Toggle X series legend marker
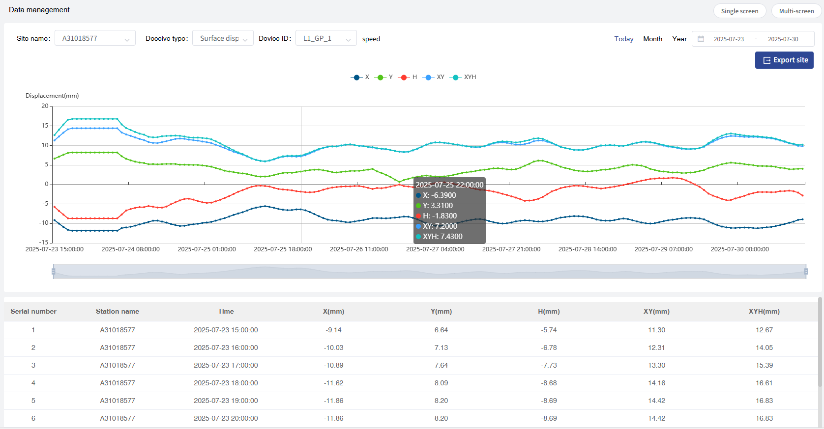This screenshot has height=429, width=824. coord(357,78)
